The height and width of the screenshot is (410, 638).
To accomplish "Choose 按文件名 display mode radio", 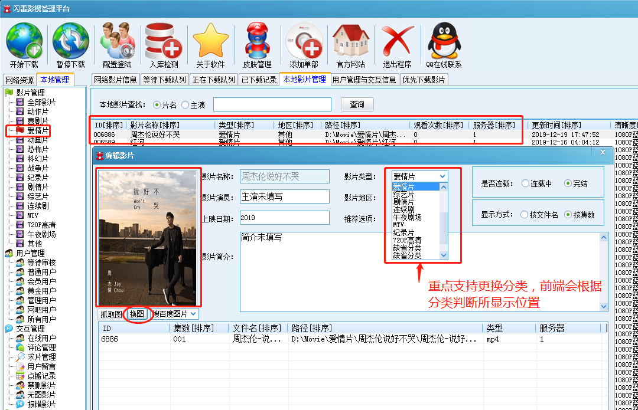I will [524, 215].
